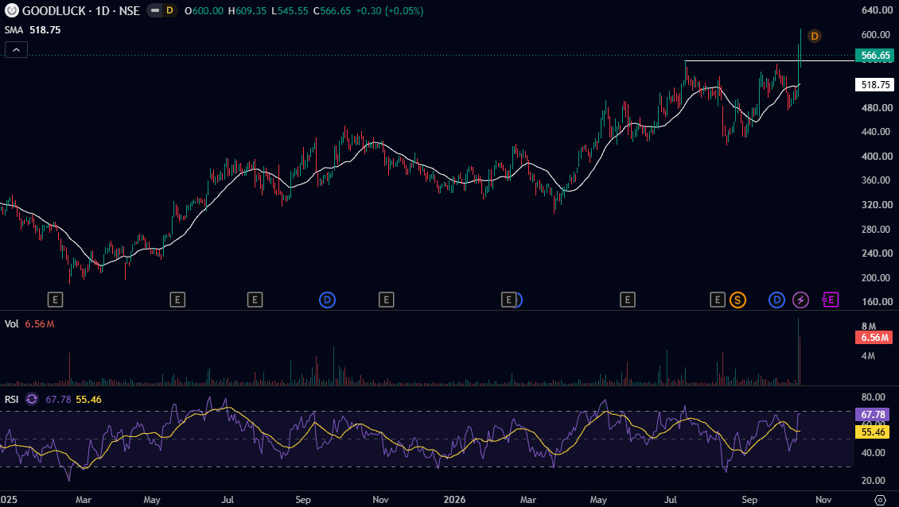Open the E earnings marker near February 2025
This screenshot has height=507, width=899.
click(x=55, y=300)
